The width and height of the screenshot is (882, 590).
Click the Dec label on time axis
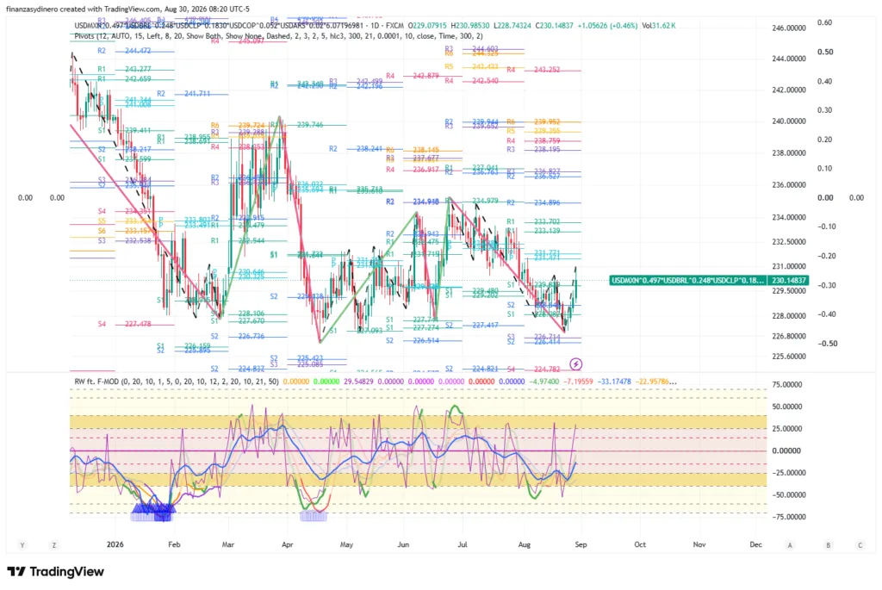tap(755, 544)
